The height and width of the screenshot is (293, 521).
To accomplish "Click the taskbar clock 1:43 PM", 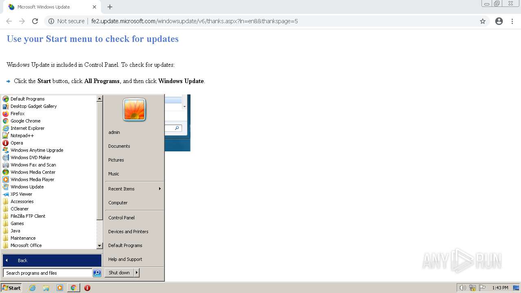I will 500,288.
